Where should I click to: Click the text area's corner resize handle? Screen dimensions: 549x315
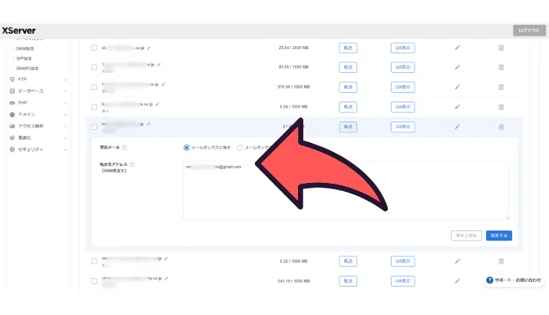[x=507, y=217]
